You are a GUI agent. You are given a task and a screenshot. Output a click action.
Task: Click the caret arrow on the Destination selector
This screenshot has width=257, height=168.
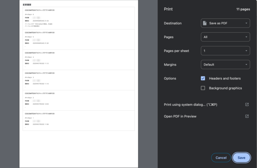click(246, 23)
